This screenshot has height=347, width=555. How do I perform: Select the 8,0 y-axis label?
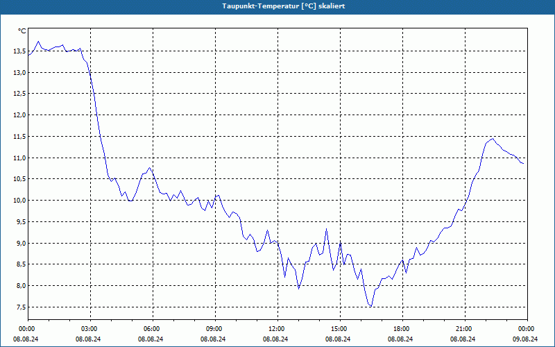[x=21, y=286]
